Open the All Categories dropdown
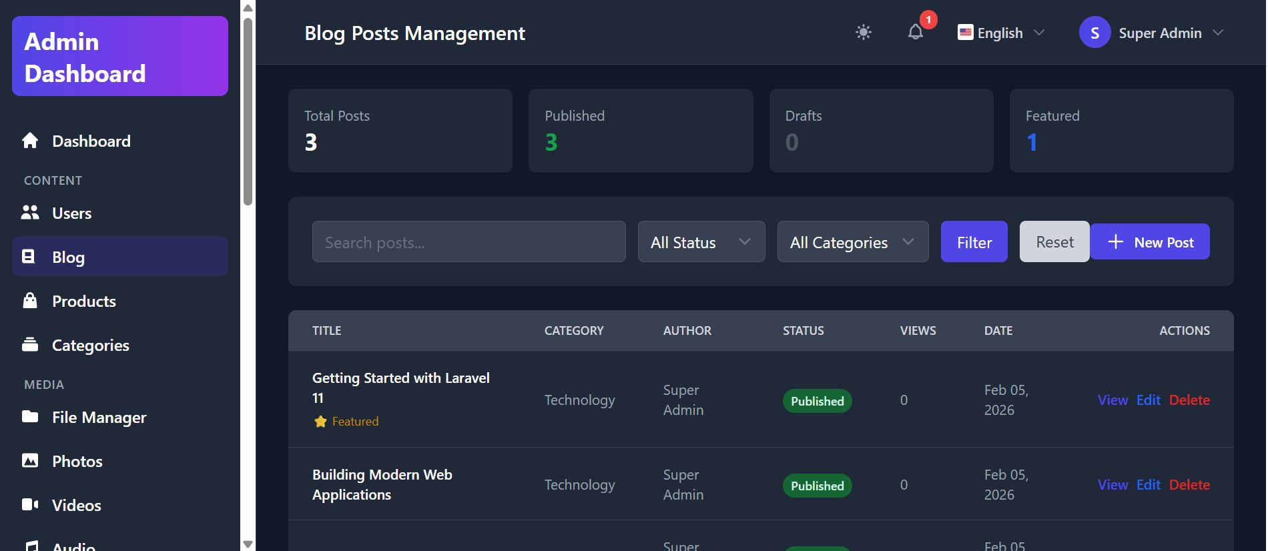Screen dimensions: 1268x551 852,242
